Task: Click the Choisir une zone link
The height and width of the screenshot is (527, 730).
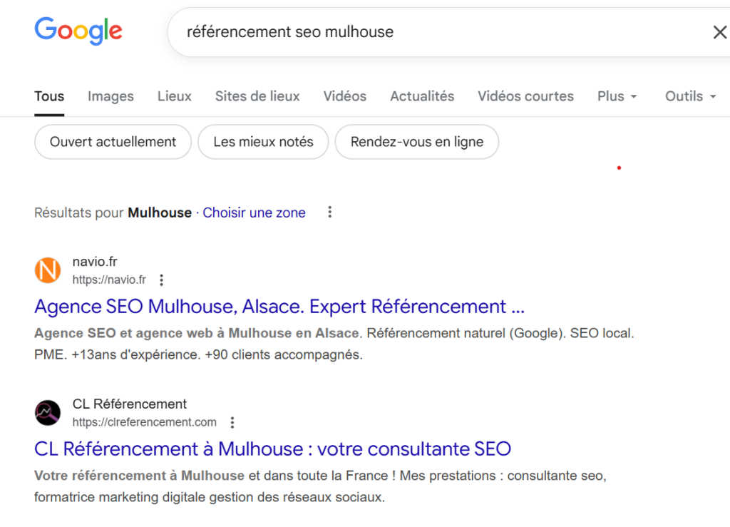Action: tap(254, 213)
